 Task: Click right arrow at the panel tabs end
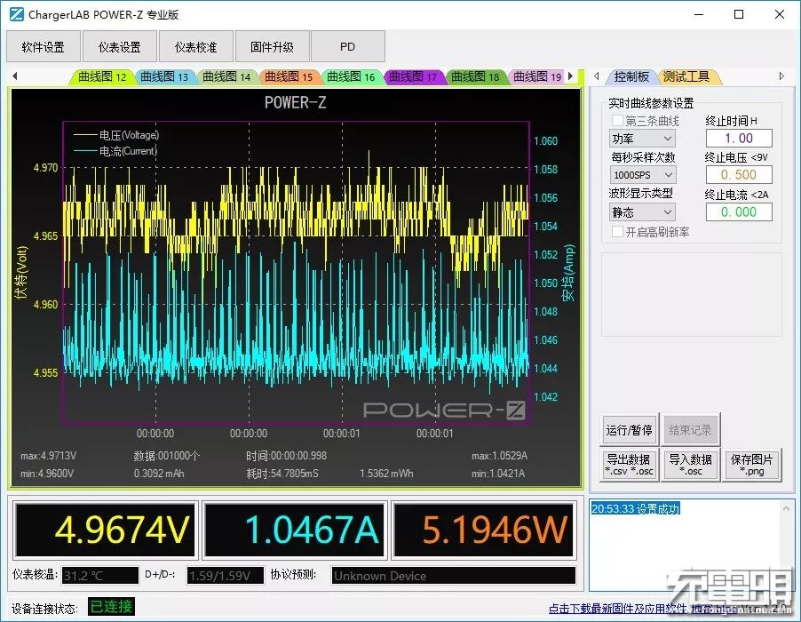[x=781, y=76]
